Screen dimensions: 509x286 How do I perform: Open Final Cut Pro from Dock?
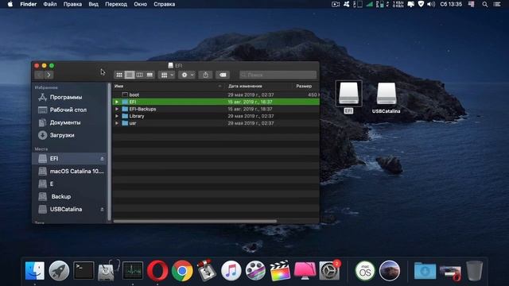(x=280, y=270)
